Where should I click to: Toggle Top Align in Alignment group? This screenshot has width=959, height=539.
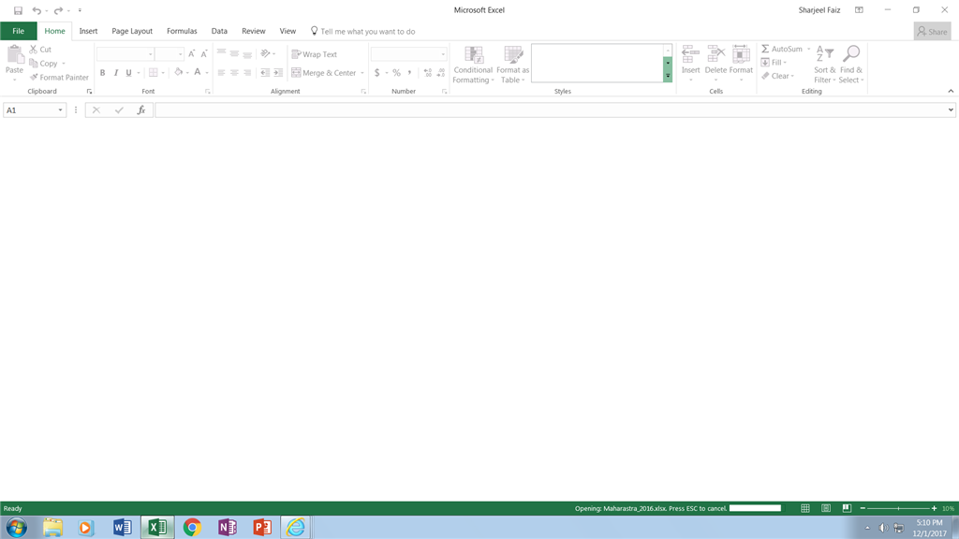coord(221,53)
